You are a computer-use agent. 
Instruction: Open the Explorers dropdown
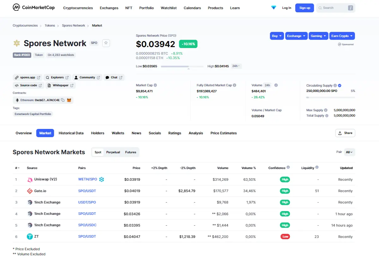(57, 77)
